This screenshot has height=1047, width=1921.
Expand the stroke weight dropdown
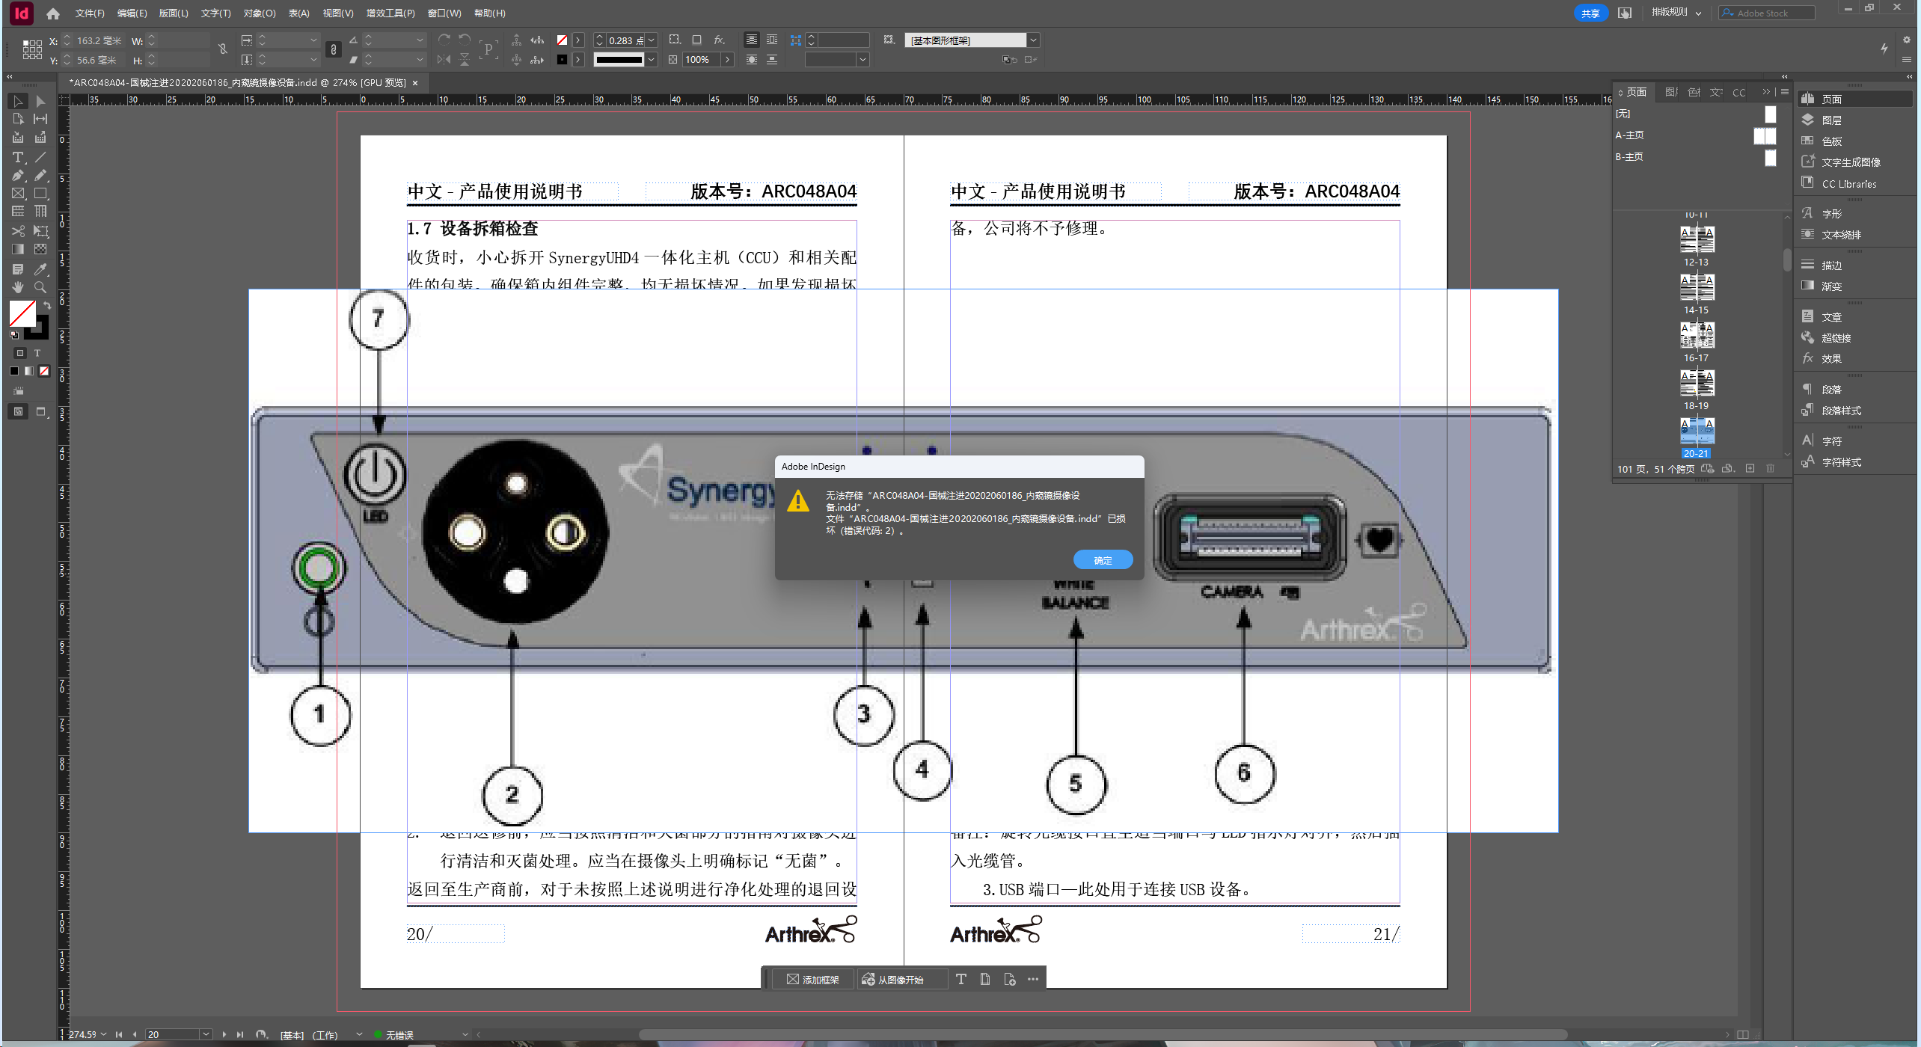click(x=652, y=40)
